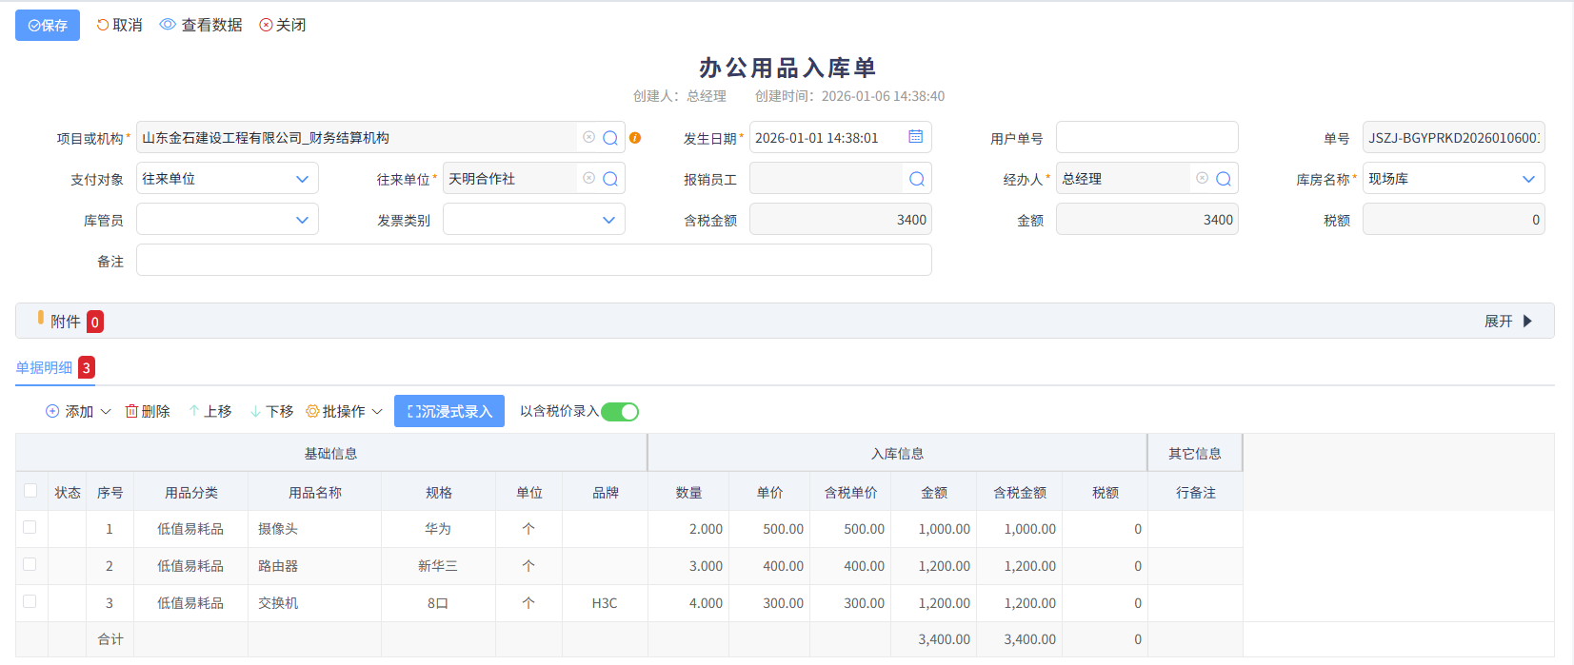Click the search icon in 报销员工 field
The height and width of the screenshot is (665, 1574).
click(x=916, y=179)
